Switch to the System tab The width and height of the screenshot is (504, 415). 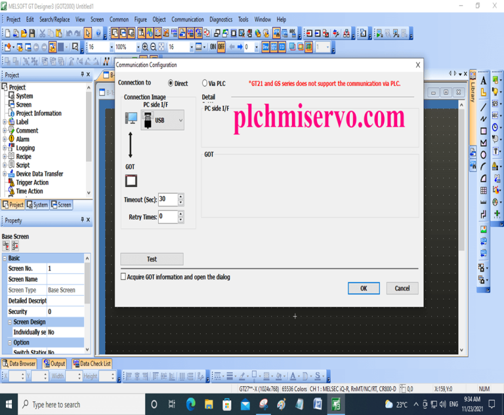(x=37, y=205)
